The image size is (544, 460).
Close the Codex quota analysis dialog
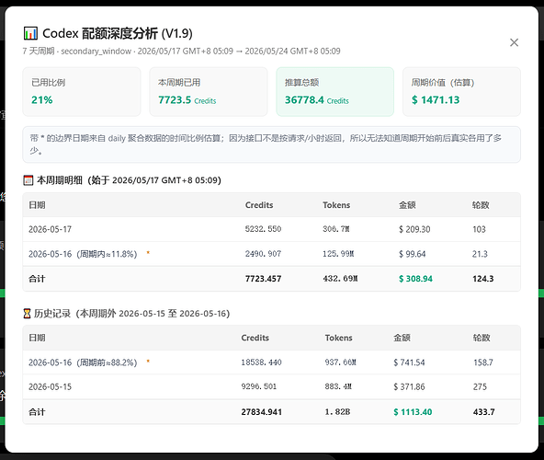coord(514,42)
